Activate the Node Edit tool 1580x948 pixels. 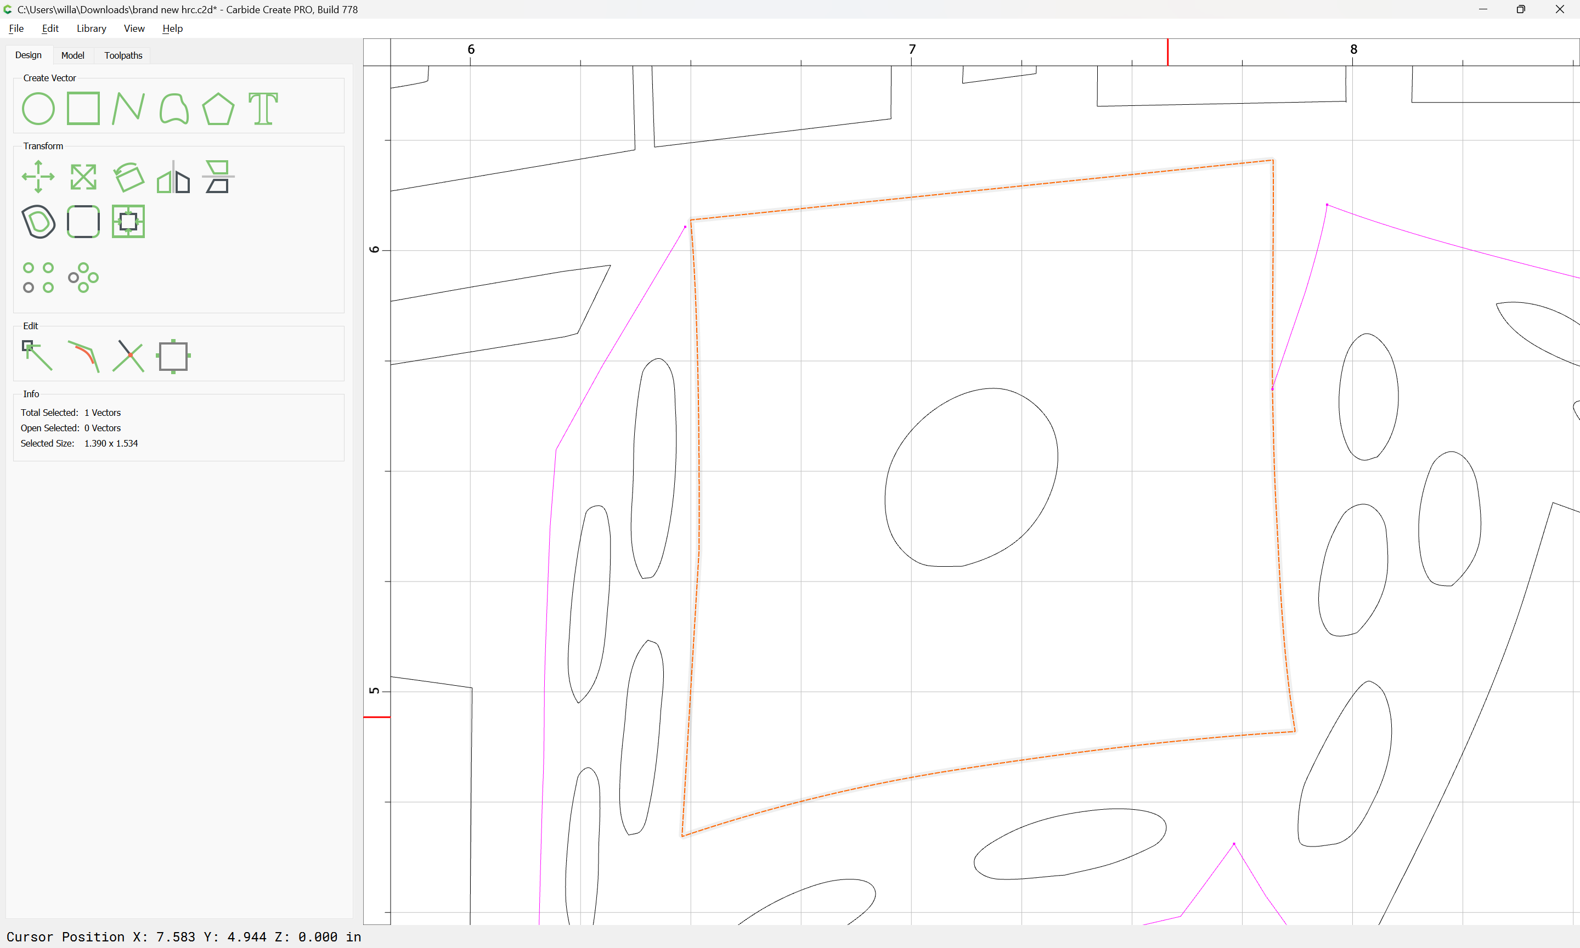tap(38, 356)
